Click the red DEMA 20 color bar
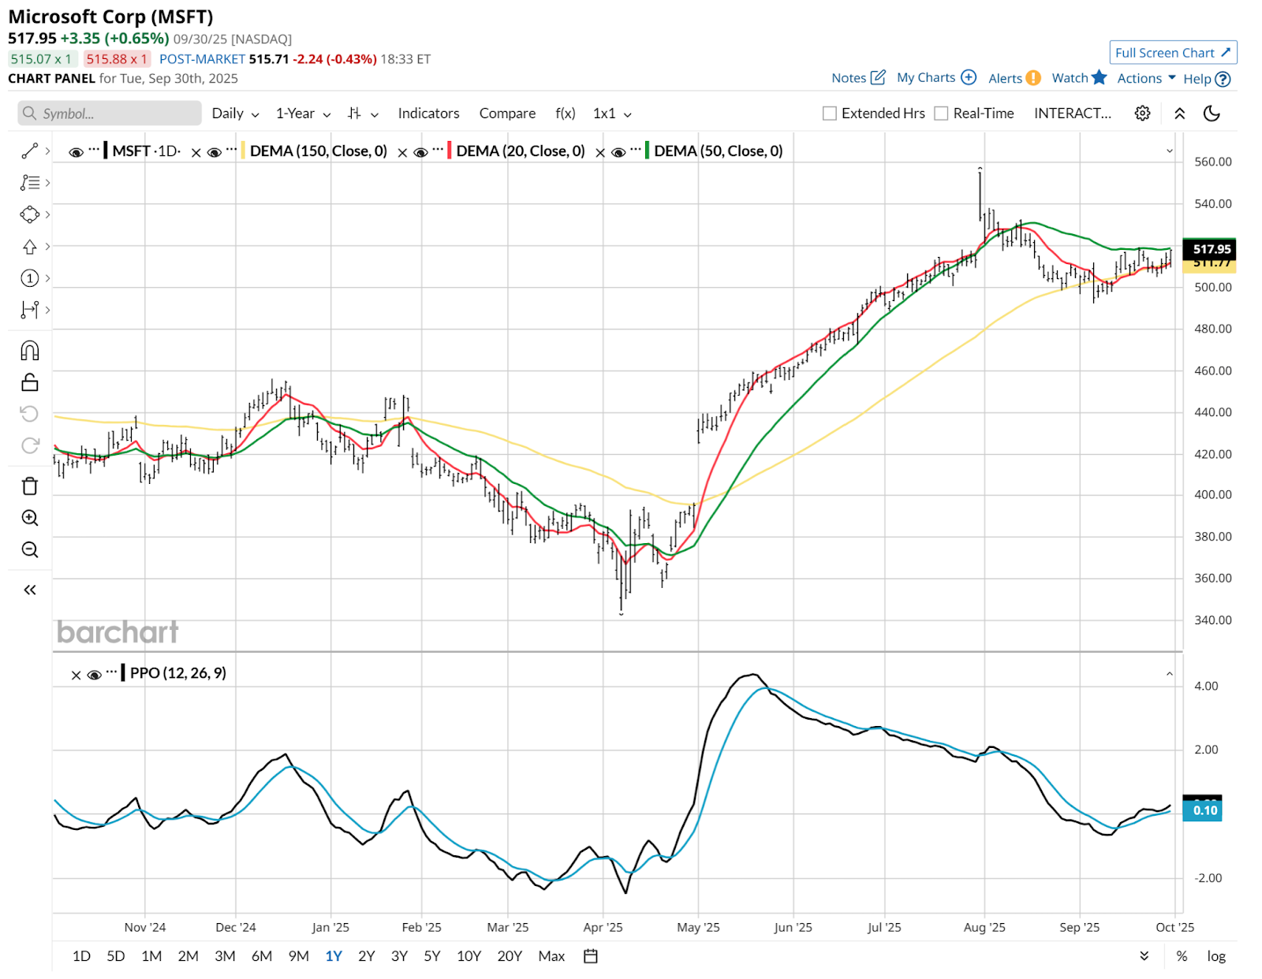The height and width of the screenshot is (979, 1262). pos(449,151)
